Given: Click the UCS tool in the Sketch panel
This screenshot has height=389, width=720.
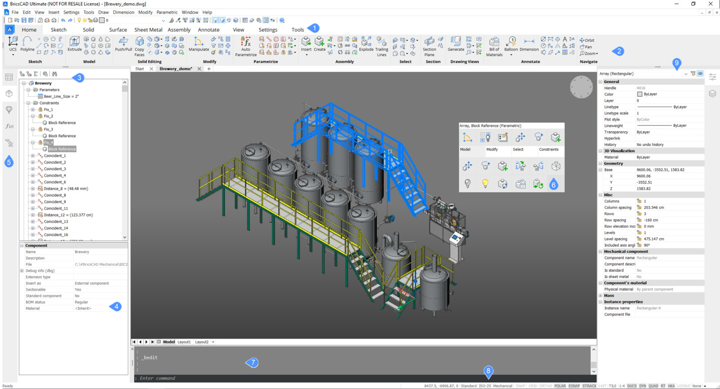Looking at the screenshot, I should click(x=13, y=46).
